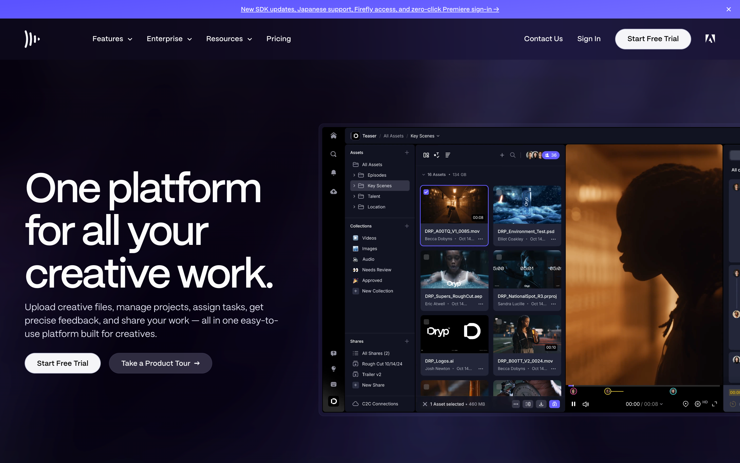
Task: Expand the Episodes folder
Action: (x=354, y=175)
